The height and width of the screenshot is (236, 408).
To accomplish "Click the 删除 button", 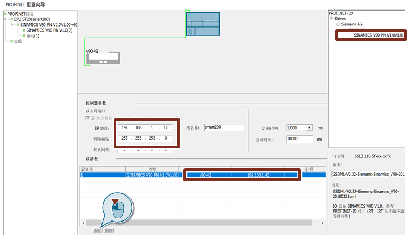I will coord(109,230).
